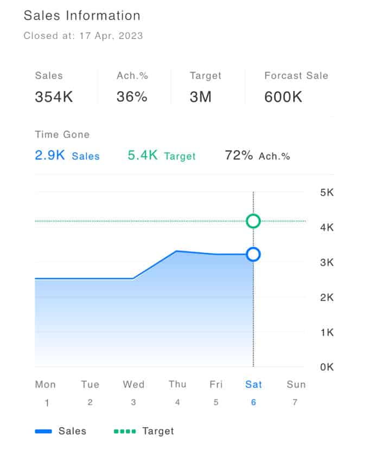Click the 72% Ach.% time gone figure

click(x=239, y=156)
